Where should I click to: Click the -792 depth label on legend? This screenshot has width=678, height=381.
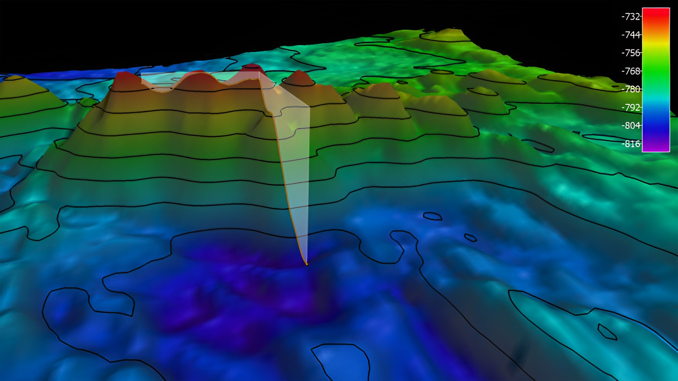[630, 107]
